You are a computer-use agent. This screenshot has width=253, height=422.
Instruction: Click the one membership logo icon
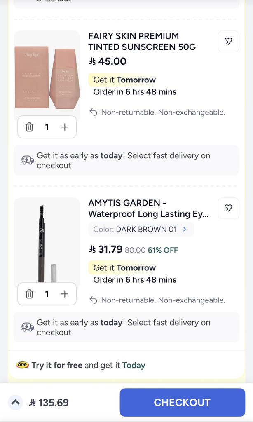coord(22,365)
